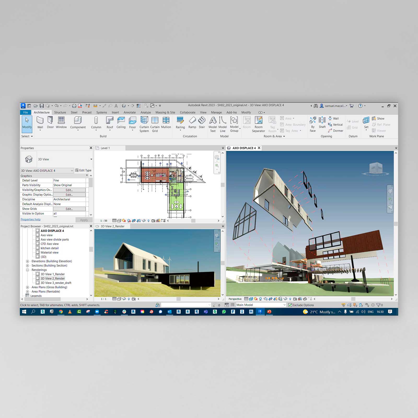
Task: Select the Column tool
Action: point(96,123)
